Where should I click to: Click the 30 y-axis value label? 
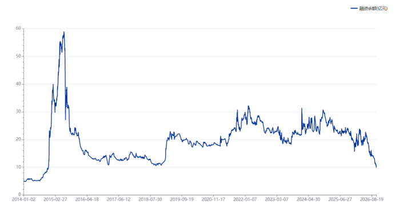(18, 111)
